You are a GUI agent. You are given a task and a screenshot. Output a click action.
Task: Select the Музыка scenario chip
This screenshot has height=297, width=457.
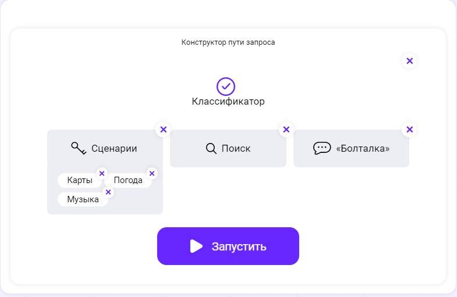click(x=83, y=200)
